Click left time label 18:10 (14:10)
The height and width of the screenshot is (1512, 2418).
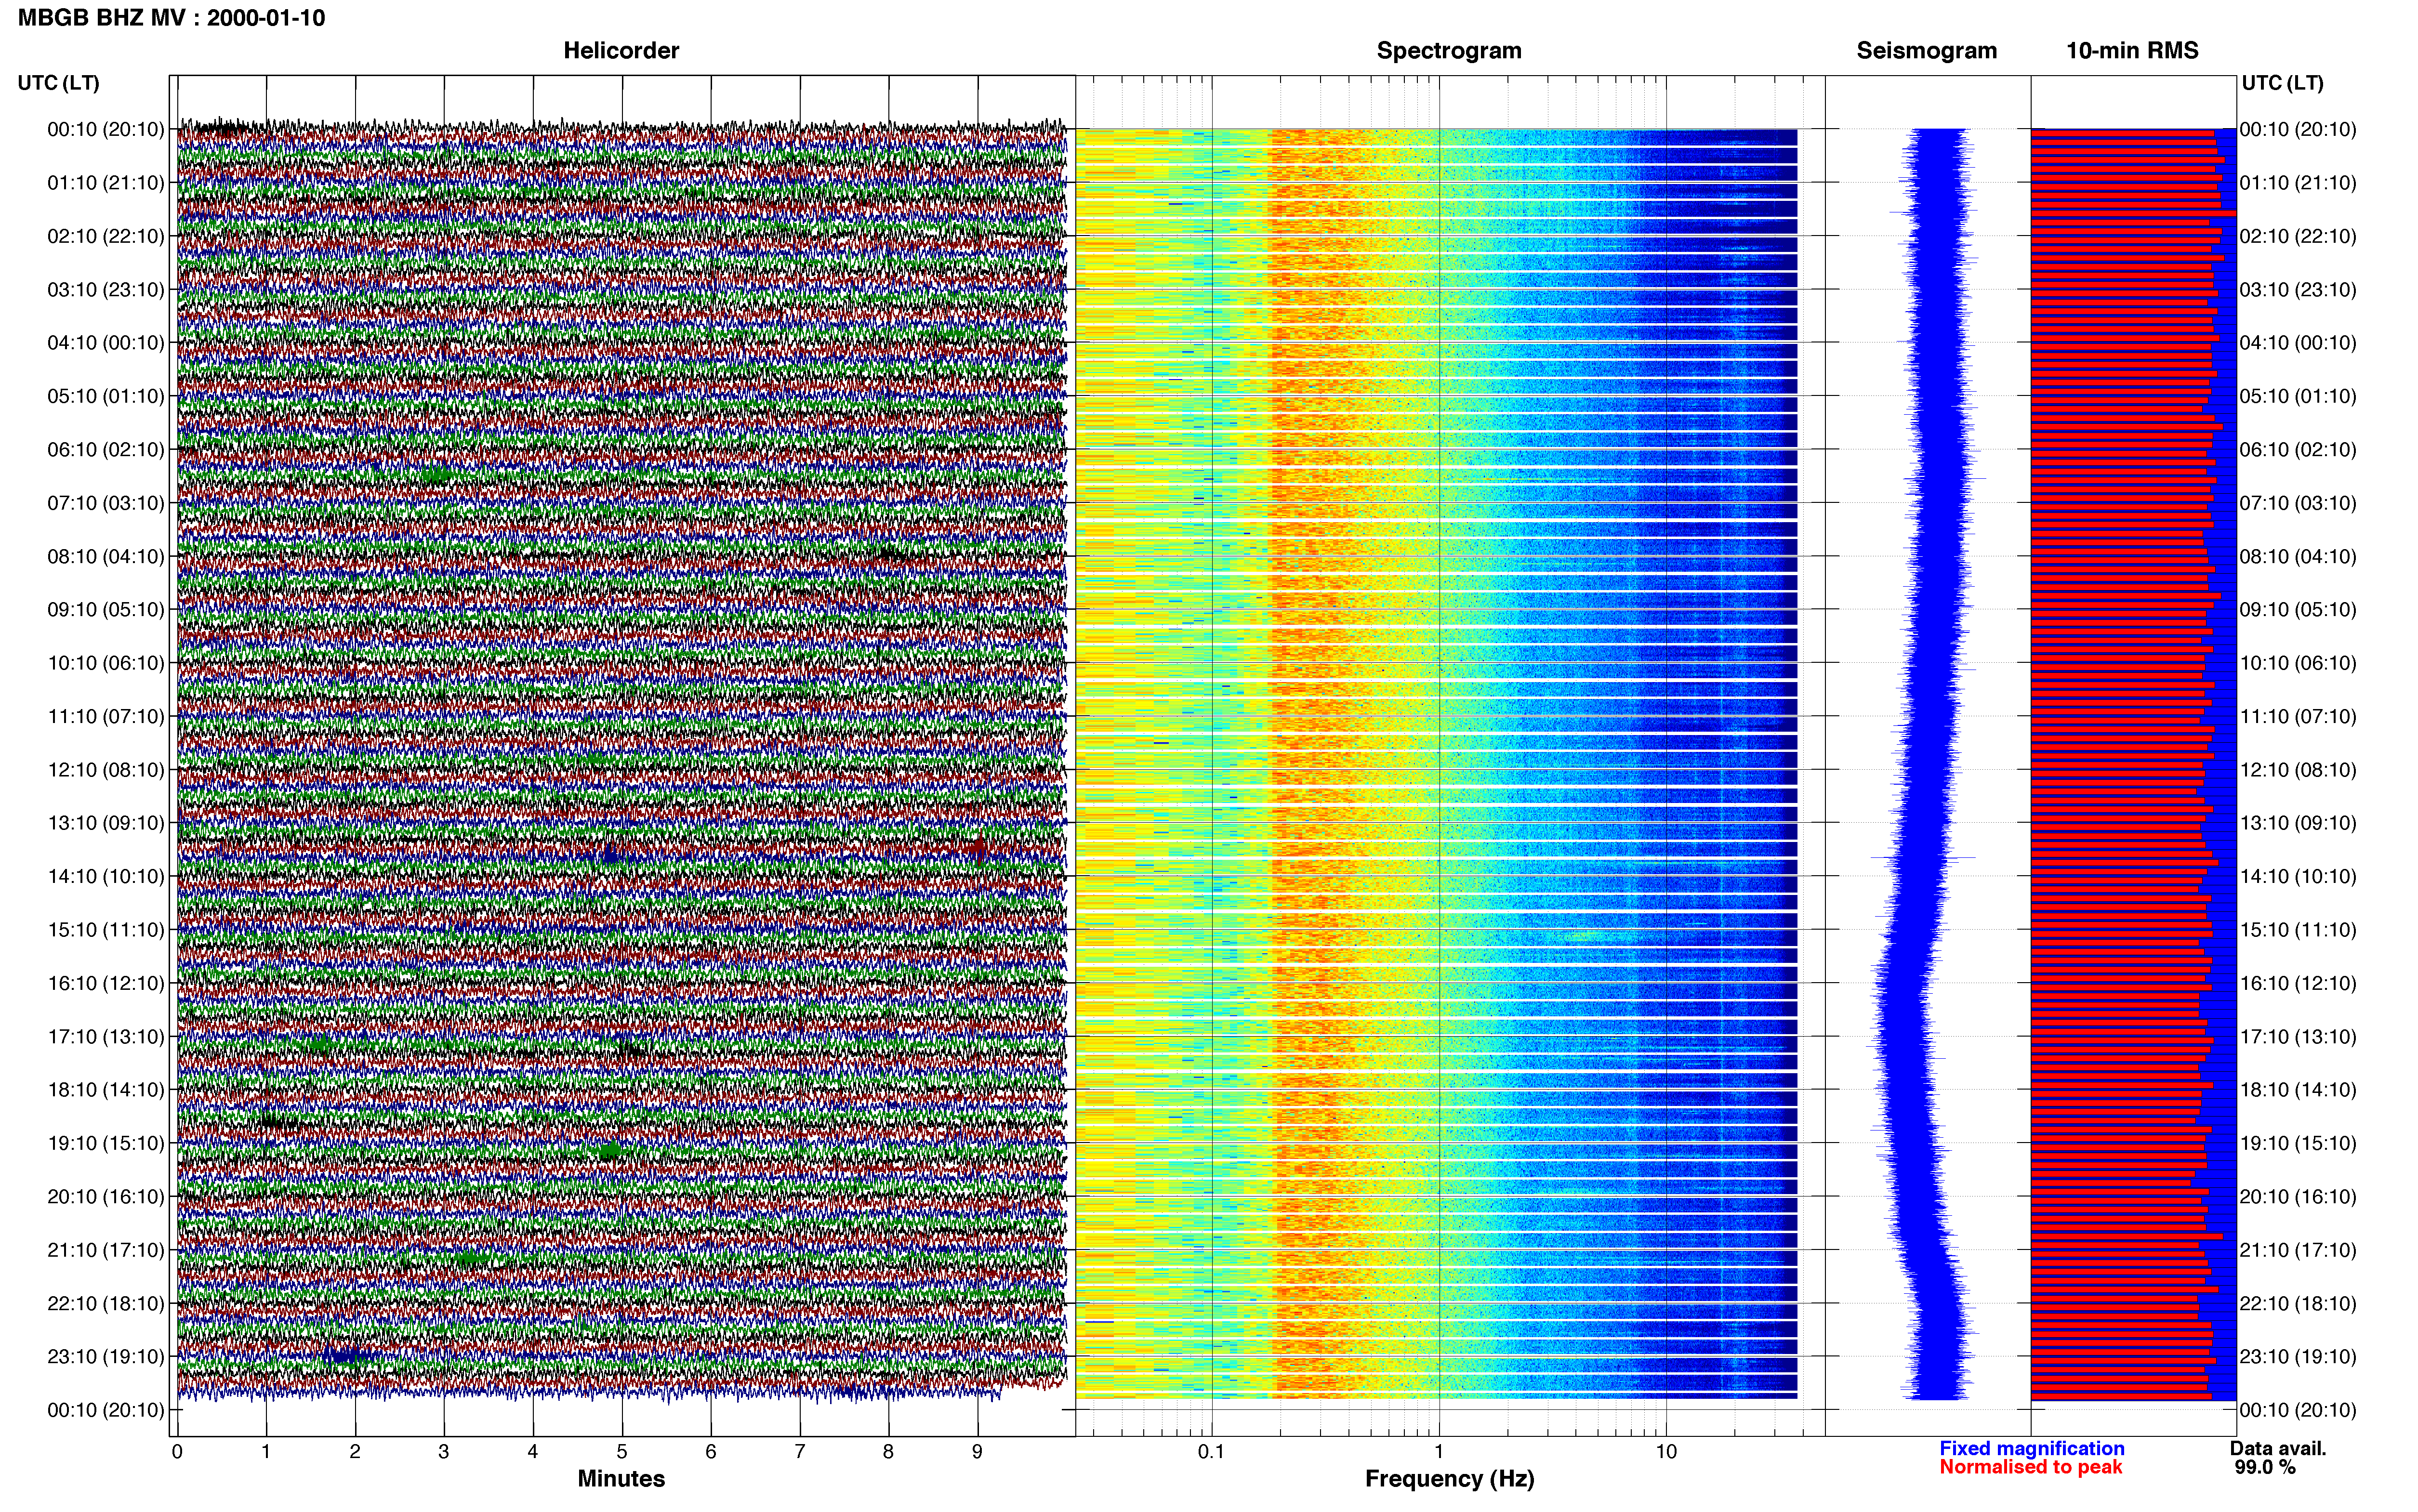105,1090
